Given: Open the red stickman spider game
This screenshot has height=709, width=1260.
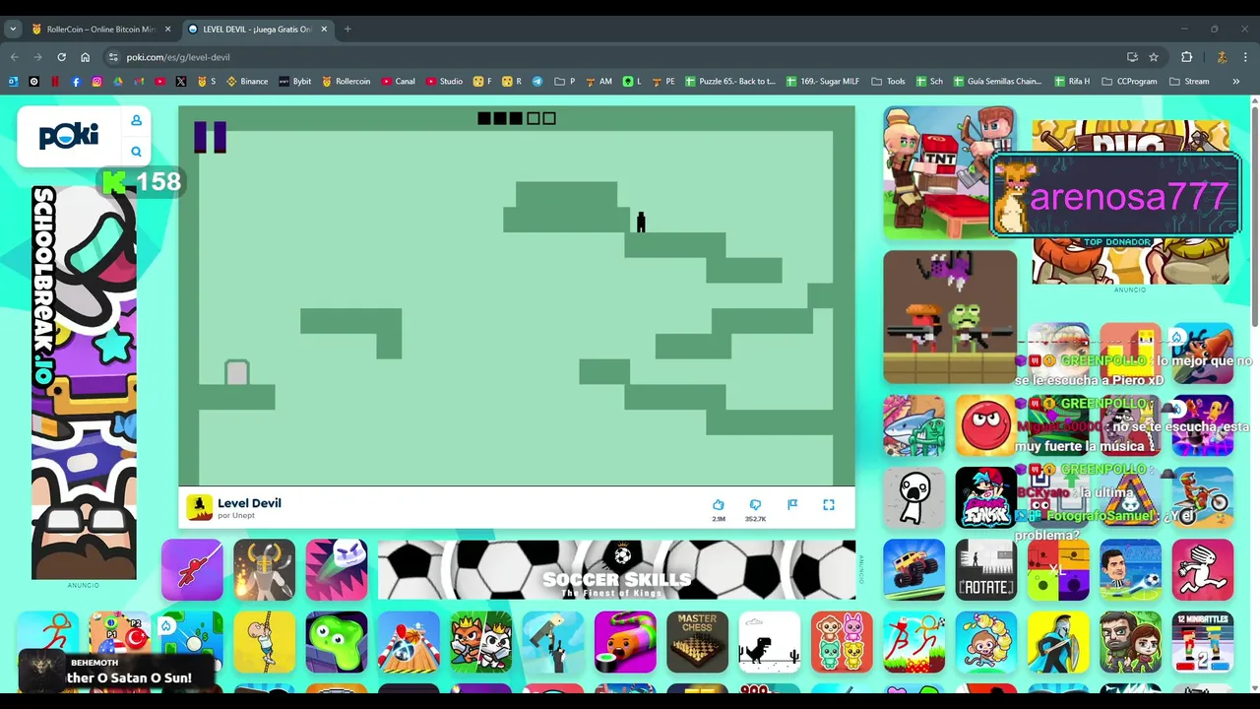Looking at the screenshot, I should tap(192, 569).
